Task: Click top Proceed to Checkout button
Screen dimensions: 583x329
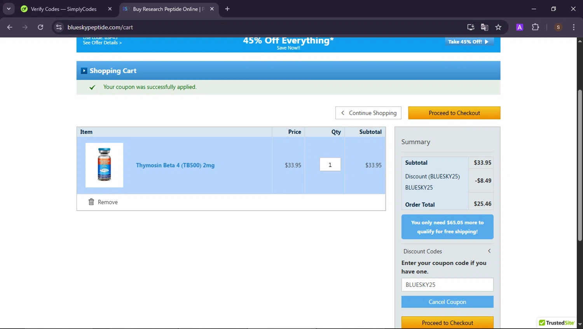Action: [x=454, y=113]
